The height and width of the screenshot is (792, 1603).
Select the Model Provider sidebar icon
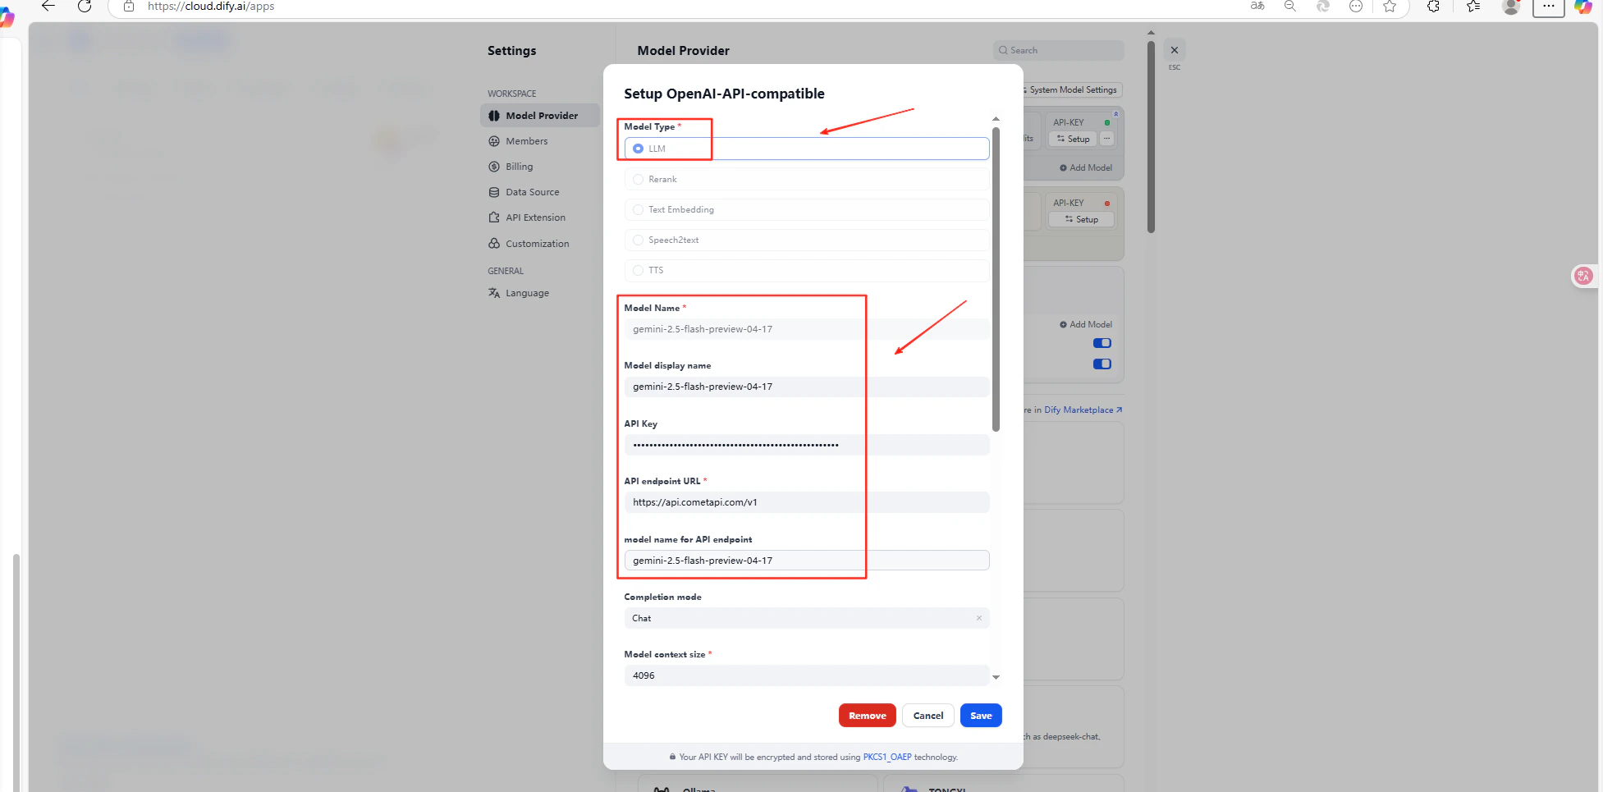(x=493, y=115)
